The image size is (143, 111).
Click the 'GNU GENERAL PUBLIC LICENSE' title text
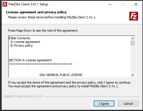61,75
